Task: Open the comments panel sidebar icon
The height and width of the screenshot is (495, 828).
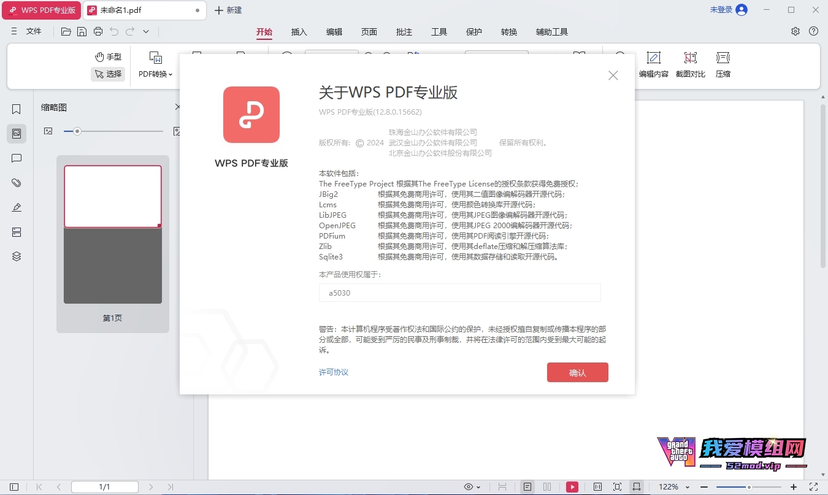Action: click(17, 158)
